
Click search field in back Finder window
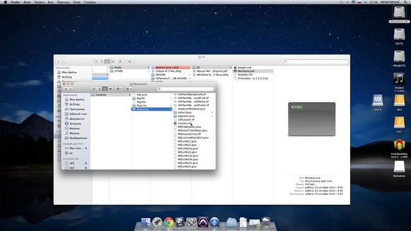316,62
